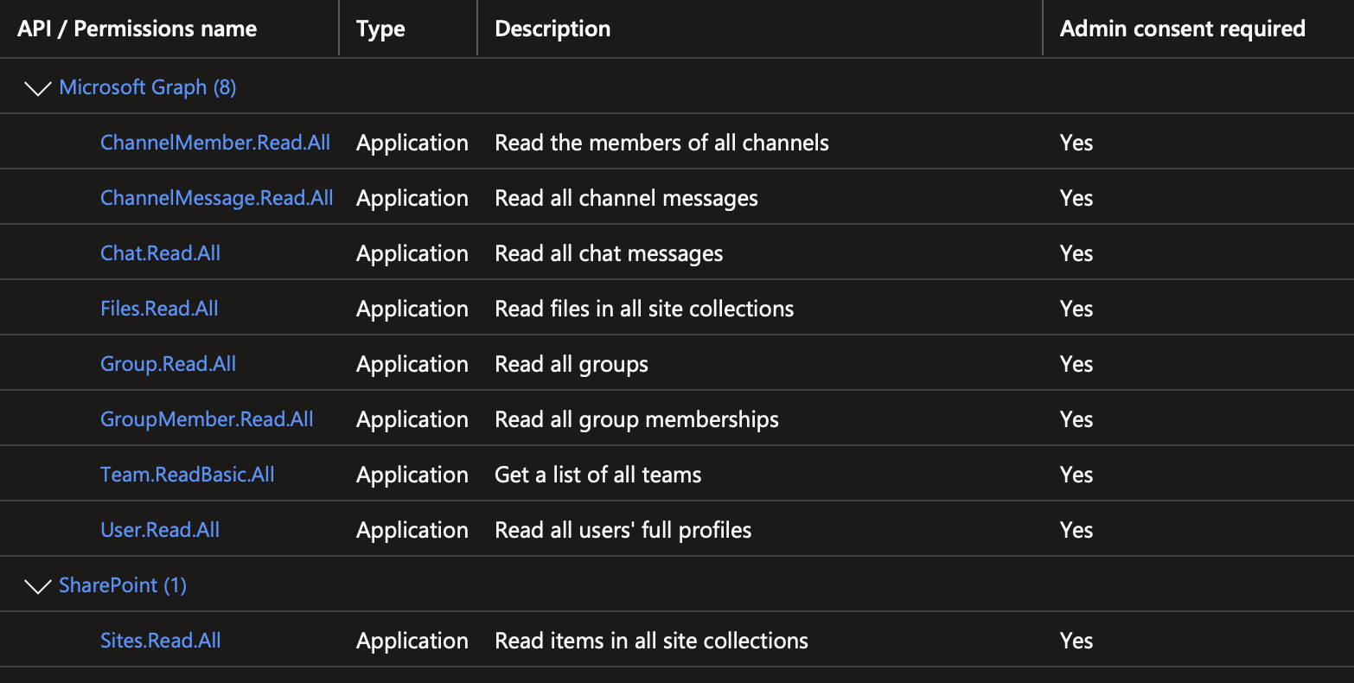Select 'Read items in all site collections' text

[x=651, y=641]
